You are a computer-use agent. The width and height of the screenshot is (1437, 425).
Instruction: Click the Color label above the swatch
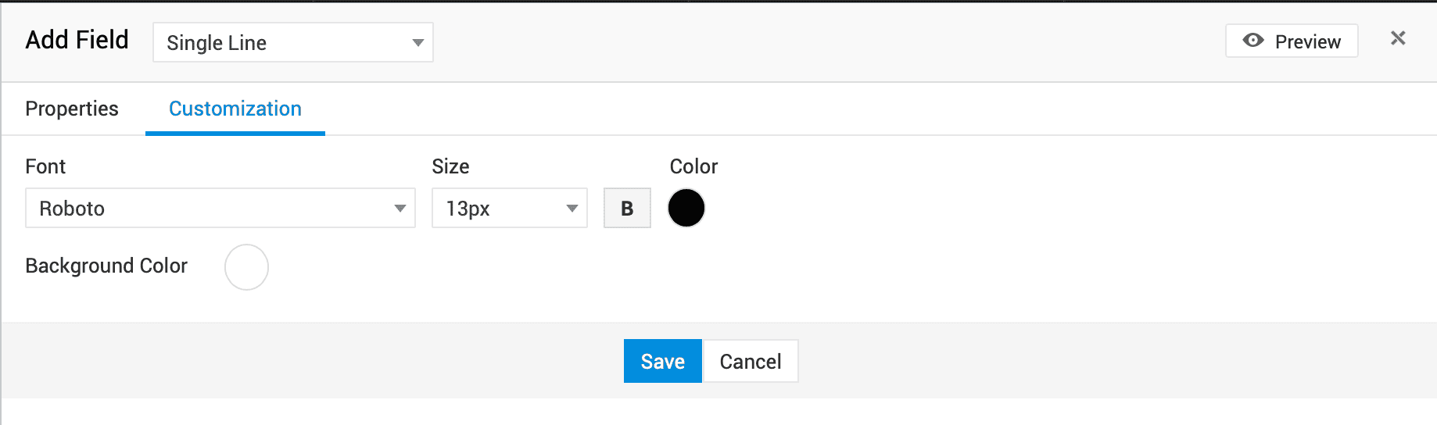coord(693,166)
